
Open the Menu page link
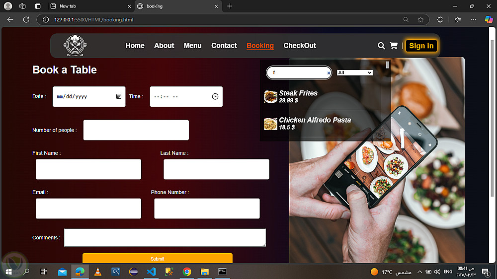click(192, 46)
